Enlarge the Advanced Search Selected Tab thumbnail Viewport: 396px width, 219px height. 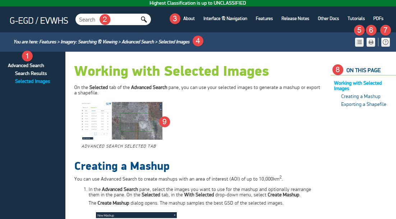point(122,121)
